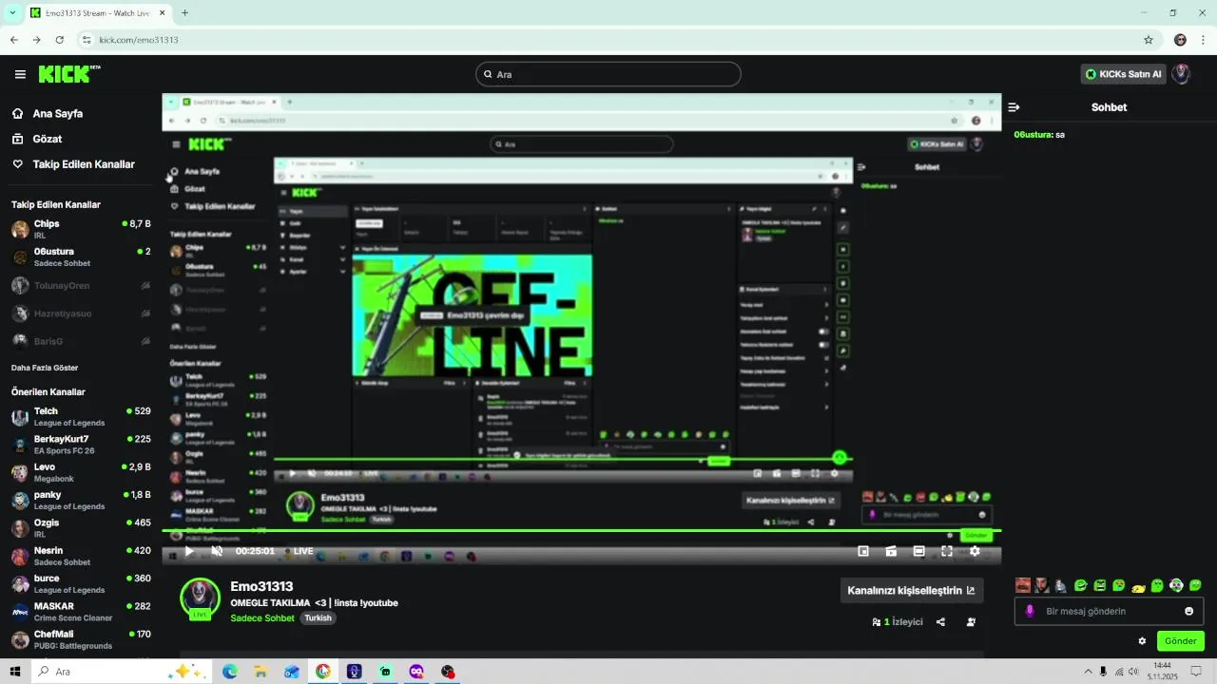1217x684 pixels.
Task: Click the Emo31313 channel name
Action: click(x=261, y=586)
